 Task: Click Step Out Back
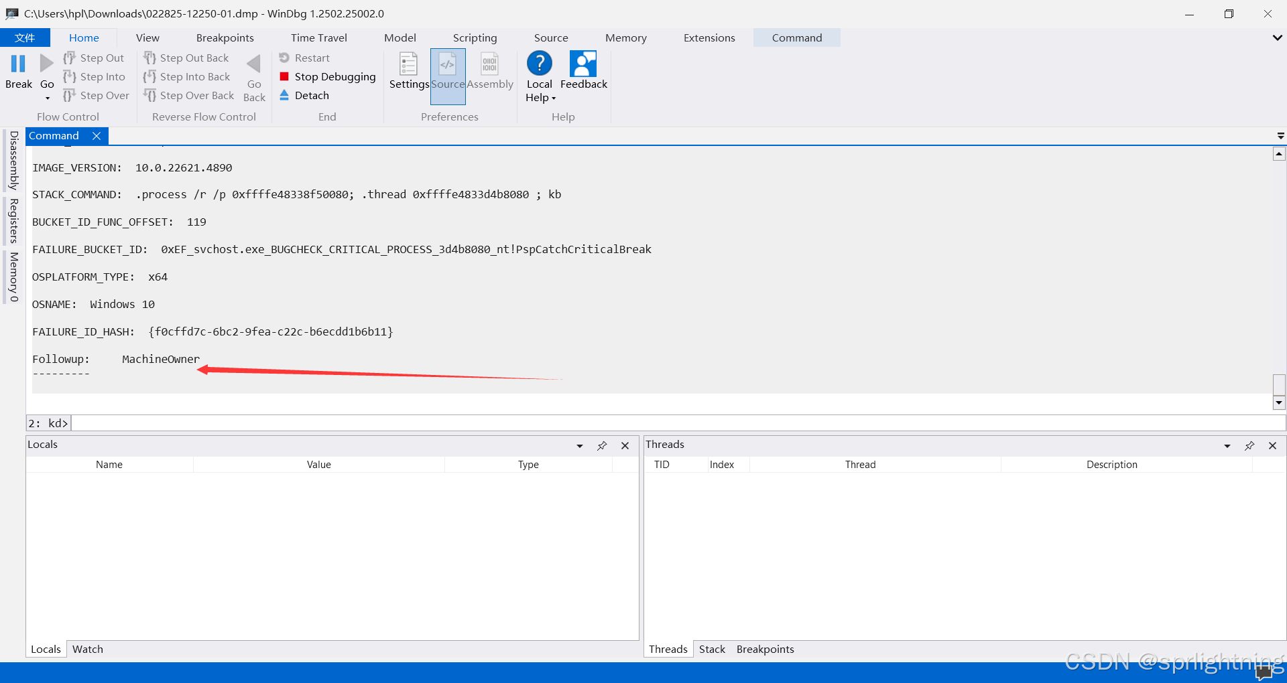(x=186, y=58)
